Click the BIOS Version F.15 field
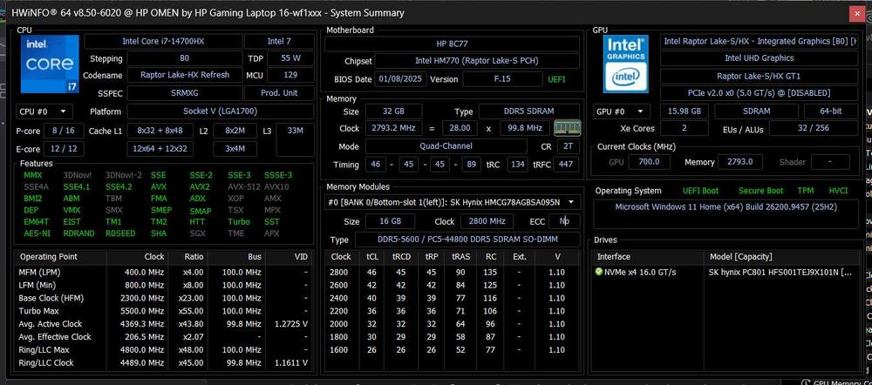The width and height of the screenshot is (872, 385). coord(501,79)
